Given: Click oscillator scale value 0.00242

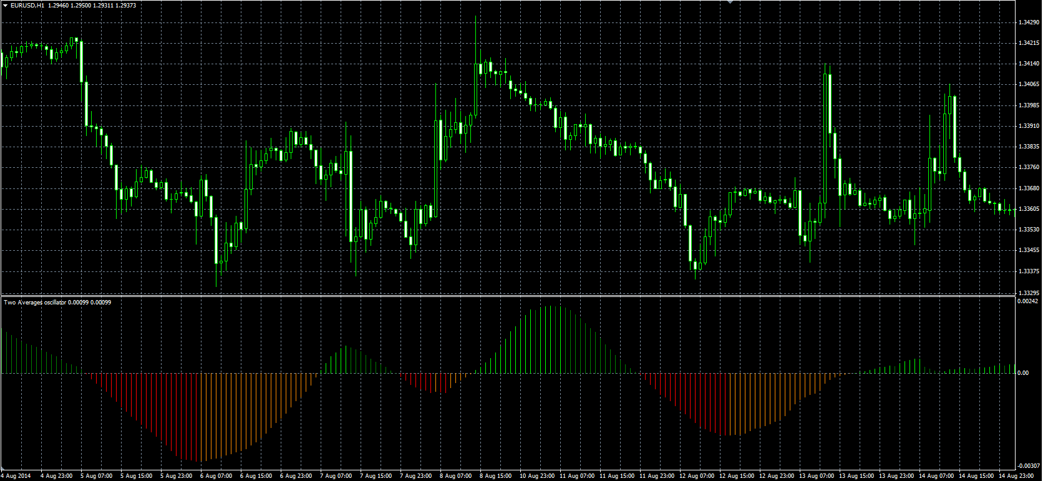Looking at the screenshot, I should tap(1027, 301).
